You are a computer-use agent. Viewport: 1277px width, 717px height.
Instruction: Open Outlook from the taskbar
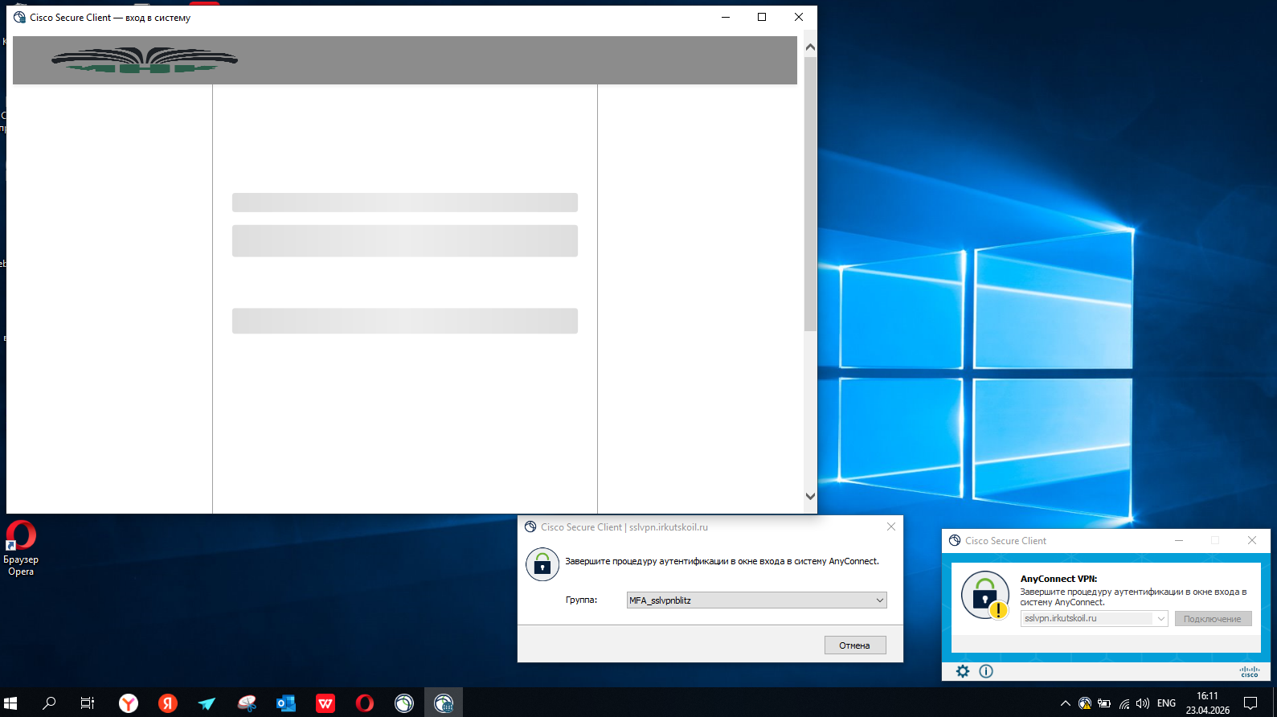click(x=286, y=703)
